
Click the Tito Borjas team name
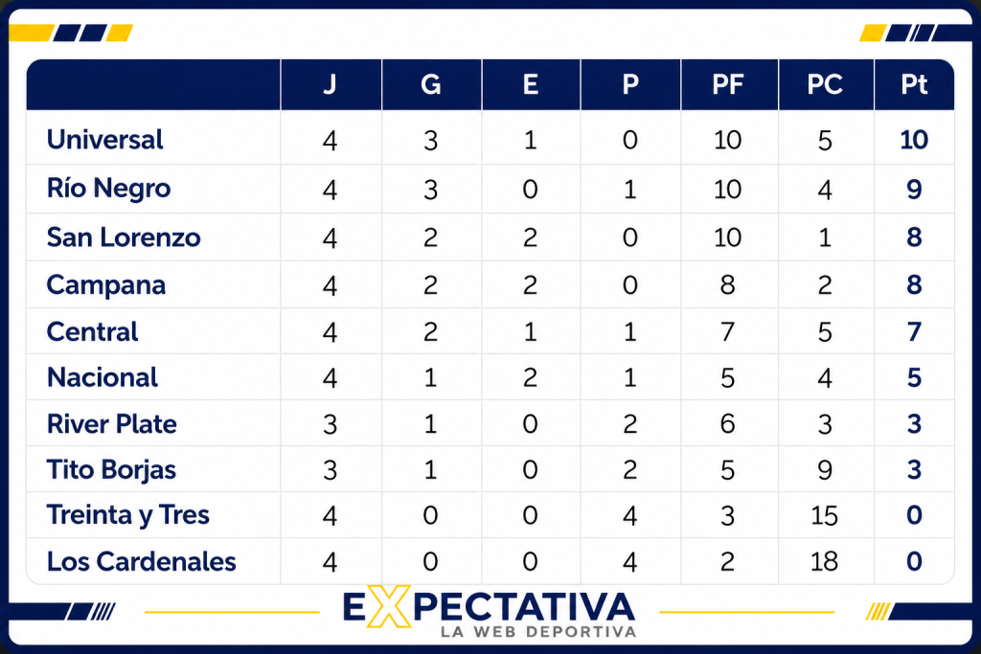tap(111, 470)
